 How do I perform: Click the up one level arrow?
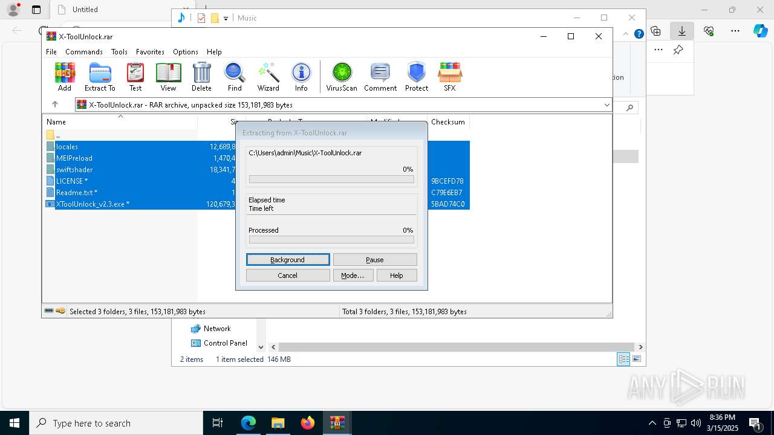coord(55,105)
